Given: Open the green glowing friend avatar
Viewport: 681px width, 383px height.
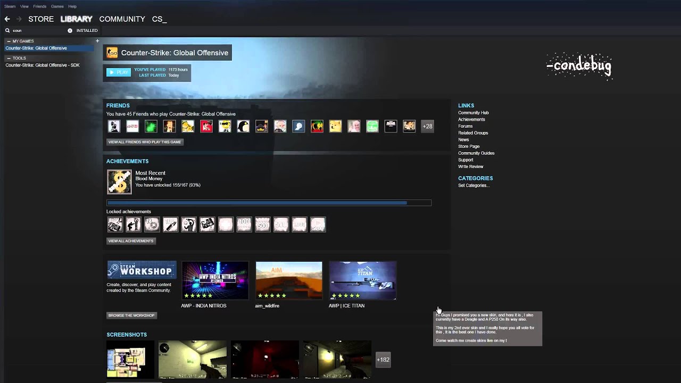Looking at the screenshot, I should coord(151,126).
